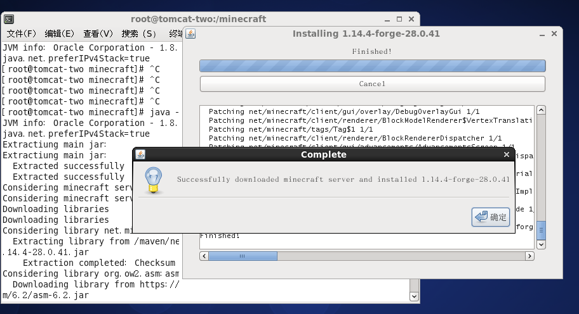Click installer log scroll left arrow
This screenshot has height=314, width=579.
(x=204, y=256)
